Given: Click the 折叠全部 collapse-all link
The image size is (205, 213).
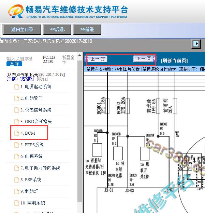Looking at the screenshot, I should click(x=68, y=59).
